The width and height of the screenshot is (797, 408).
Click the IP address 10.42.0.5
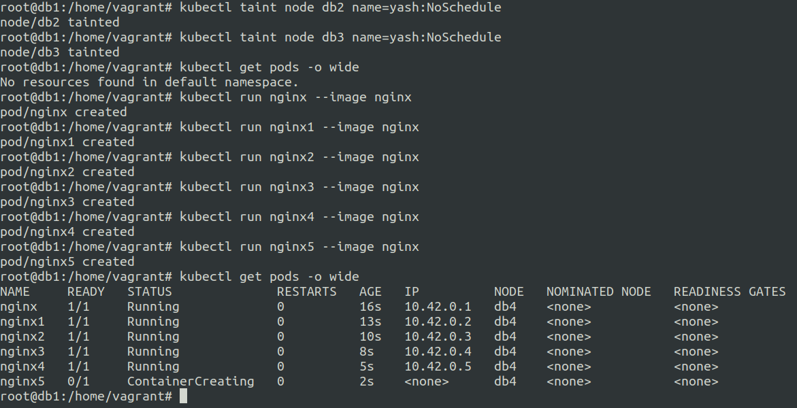click(438, 367)
